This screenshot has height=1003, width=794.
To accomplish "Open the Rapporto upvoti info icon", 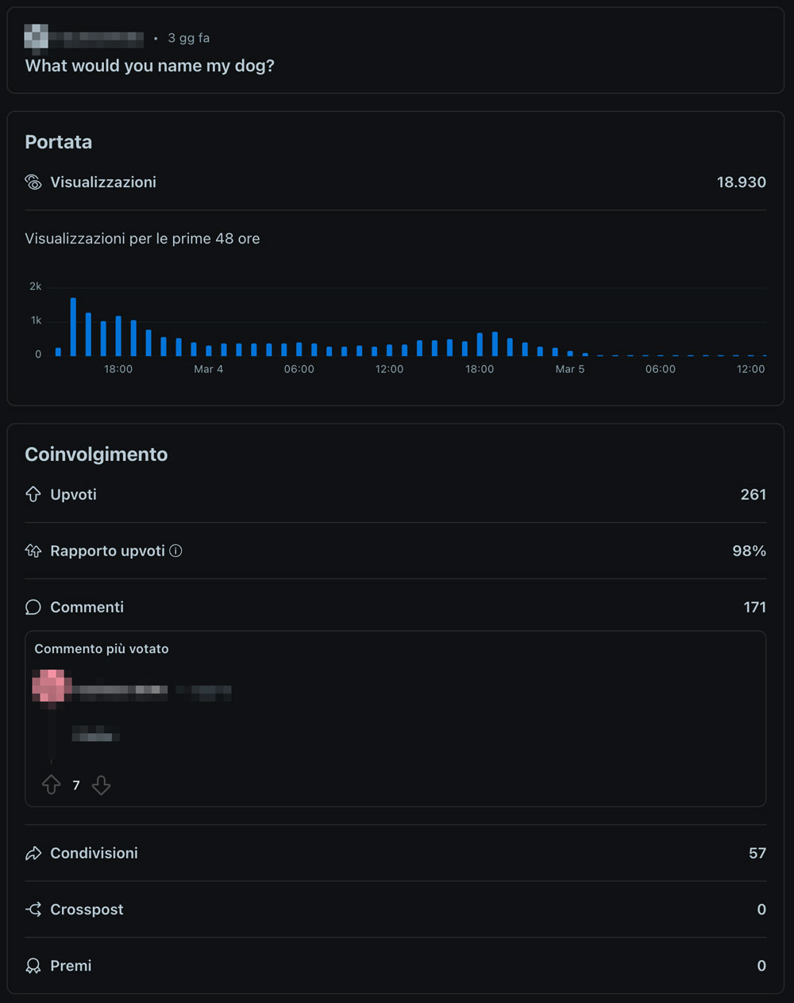I will [x=175, y=551].
